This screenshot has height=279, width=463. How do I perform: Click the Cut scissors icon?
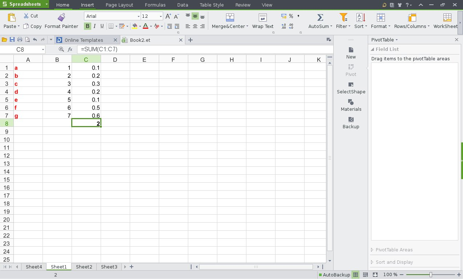(x=26, y=16)
